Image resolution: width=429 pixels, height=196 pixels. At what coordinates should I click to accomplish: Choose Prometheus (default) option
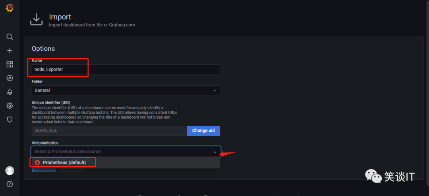126,162
